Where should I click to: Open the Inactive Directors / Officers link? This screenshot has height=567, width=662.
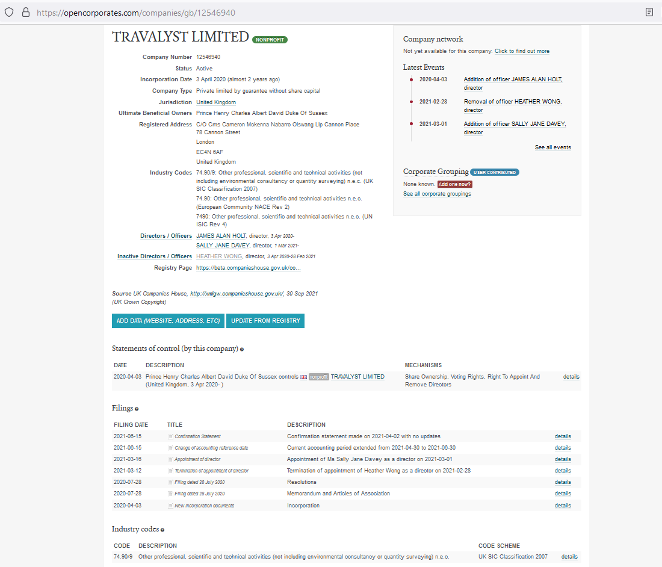tap(155, 256)
